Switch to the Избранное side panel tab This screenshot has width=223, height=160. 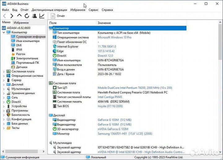click(21, 23)
